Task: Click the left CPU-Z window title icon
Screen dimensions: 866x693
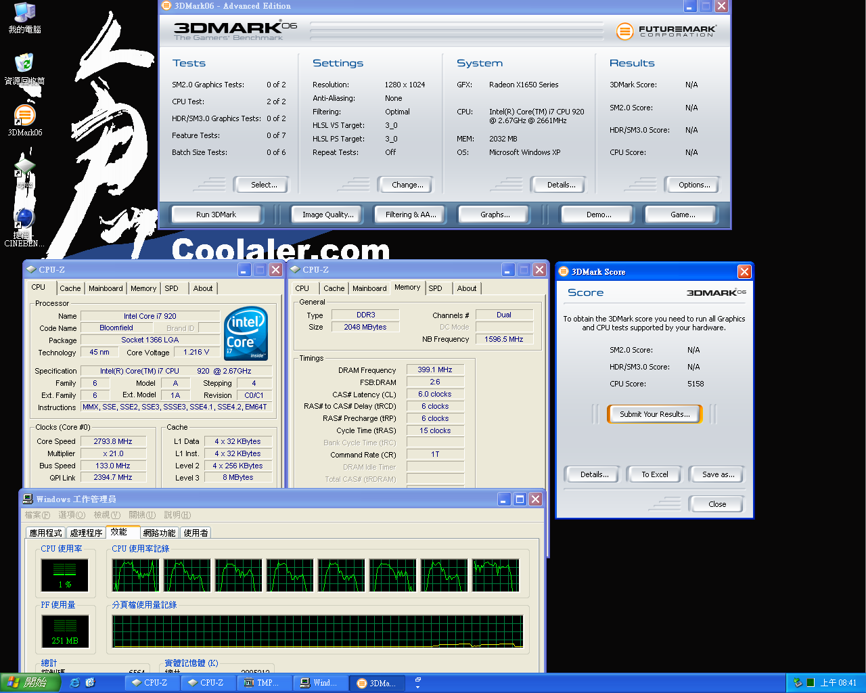Action: pyautogui.click(x=31, y=269)
